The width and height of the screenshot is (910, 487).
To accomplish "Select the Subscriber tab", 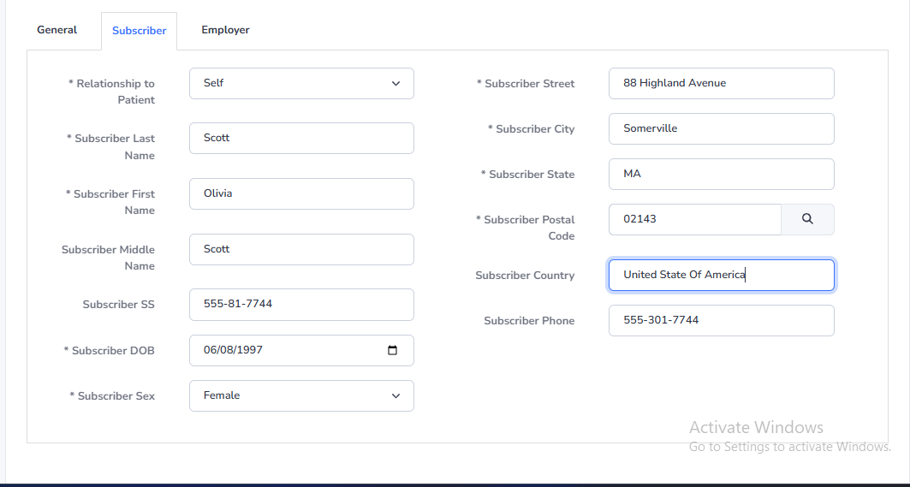I will point(139,31).
